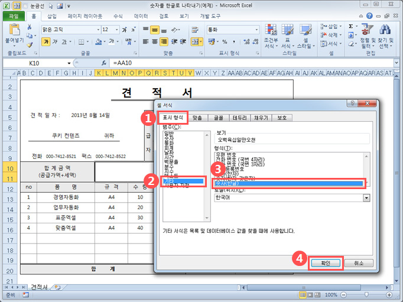Open the 로캘 한국어 locale dropdown

point(366,197)
